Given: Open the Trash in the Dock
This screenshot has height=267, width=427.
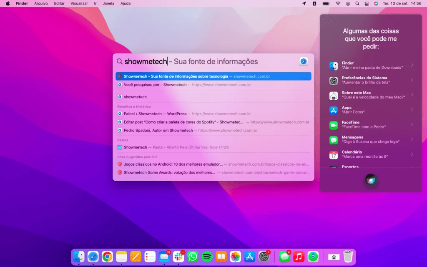Looking at the screenshot, I should pos(348,257).
